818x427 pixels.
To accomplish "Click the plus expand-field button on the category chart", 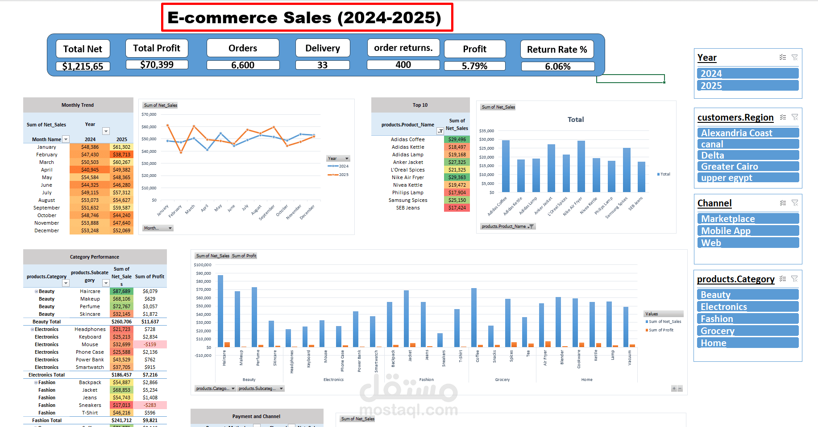I will (674, 389).
